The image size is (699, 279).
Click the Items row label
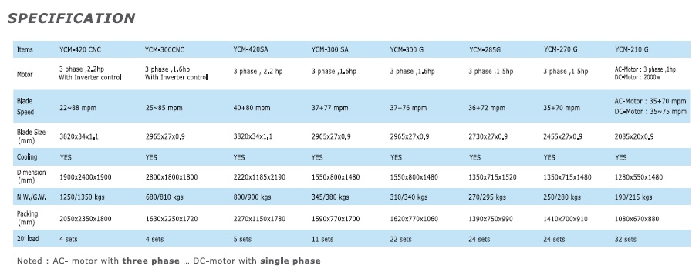click(25, 49)
